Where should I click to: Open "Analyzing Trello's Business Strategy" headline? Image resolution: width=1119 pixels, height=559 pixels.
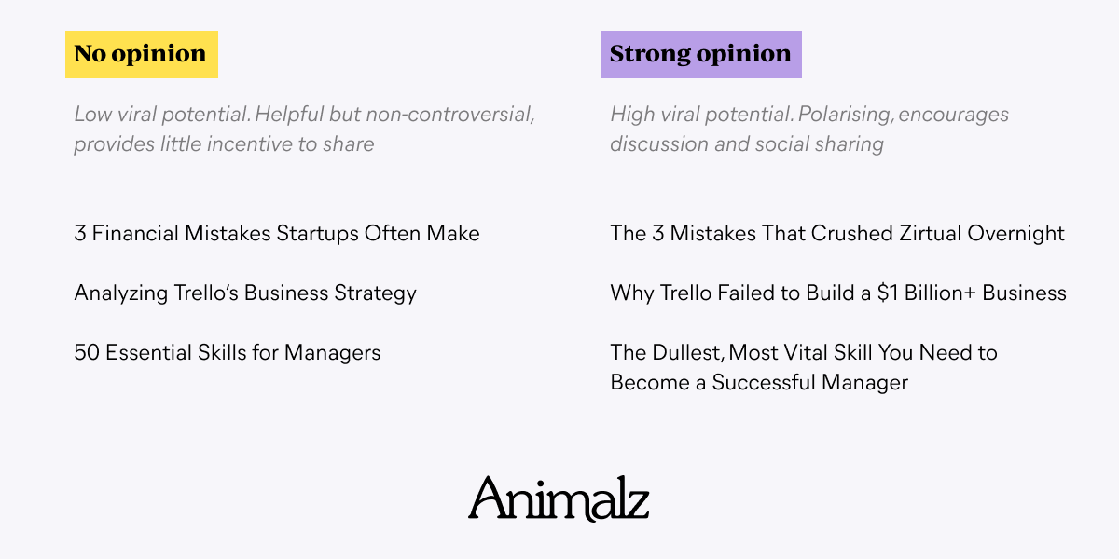point(245,293)
